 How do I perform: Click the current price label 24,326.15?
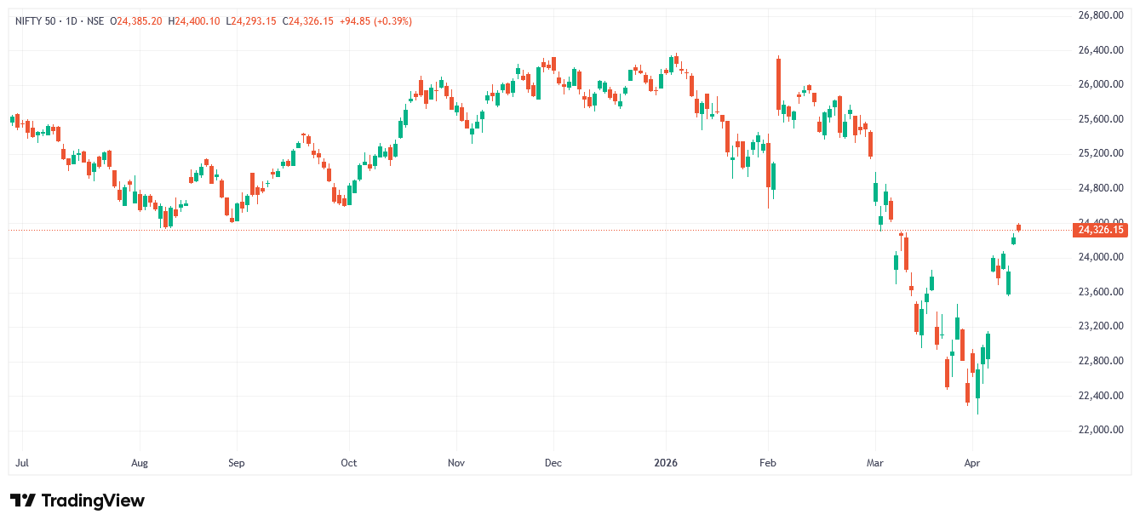click(1101, 230)
